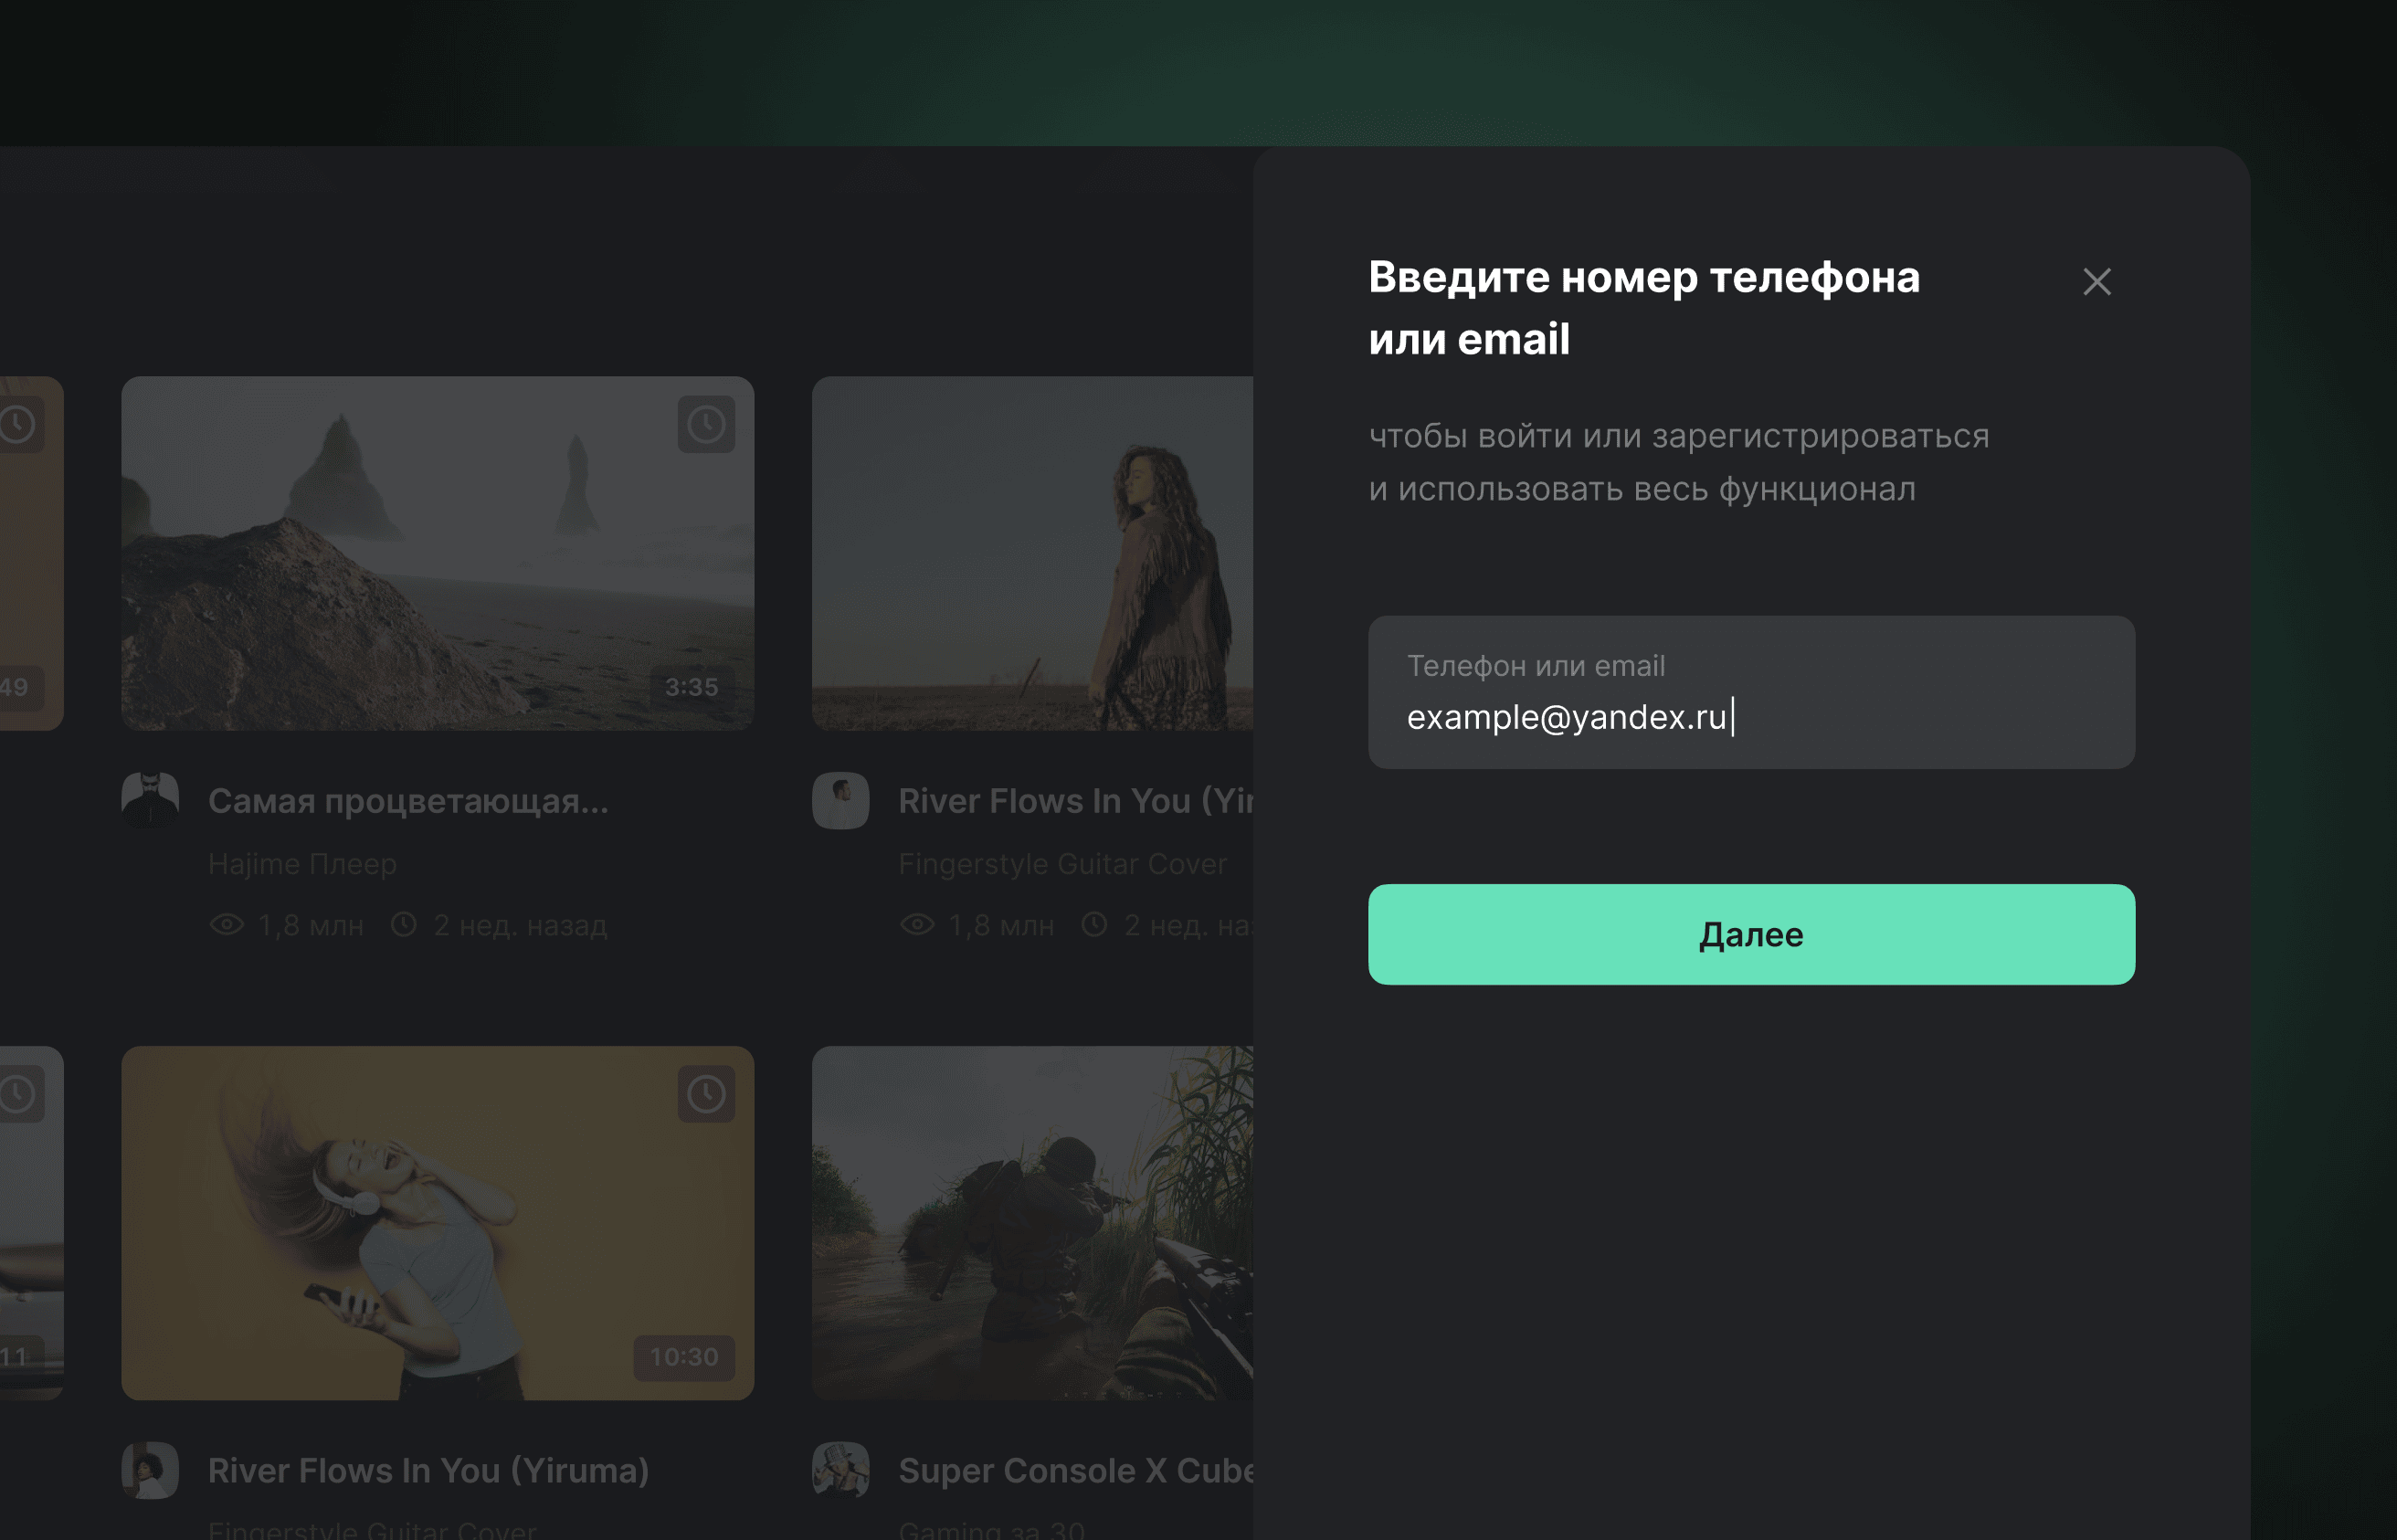Click avatar next to Super Console X Cube

click(841, 1470)
